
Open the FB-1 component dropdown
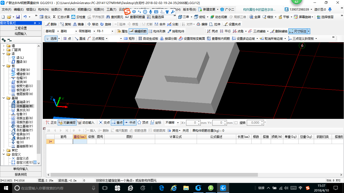click(x=112, y=31)
